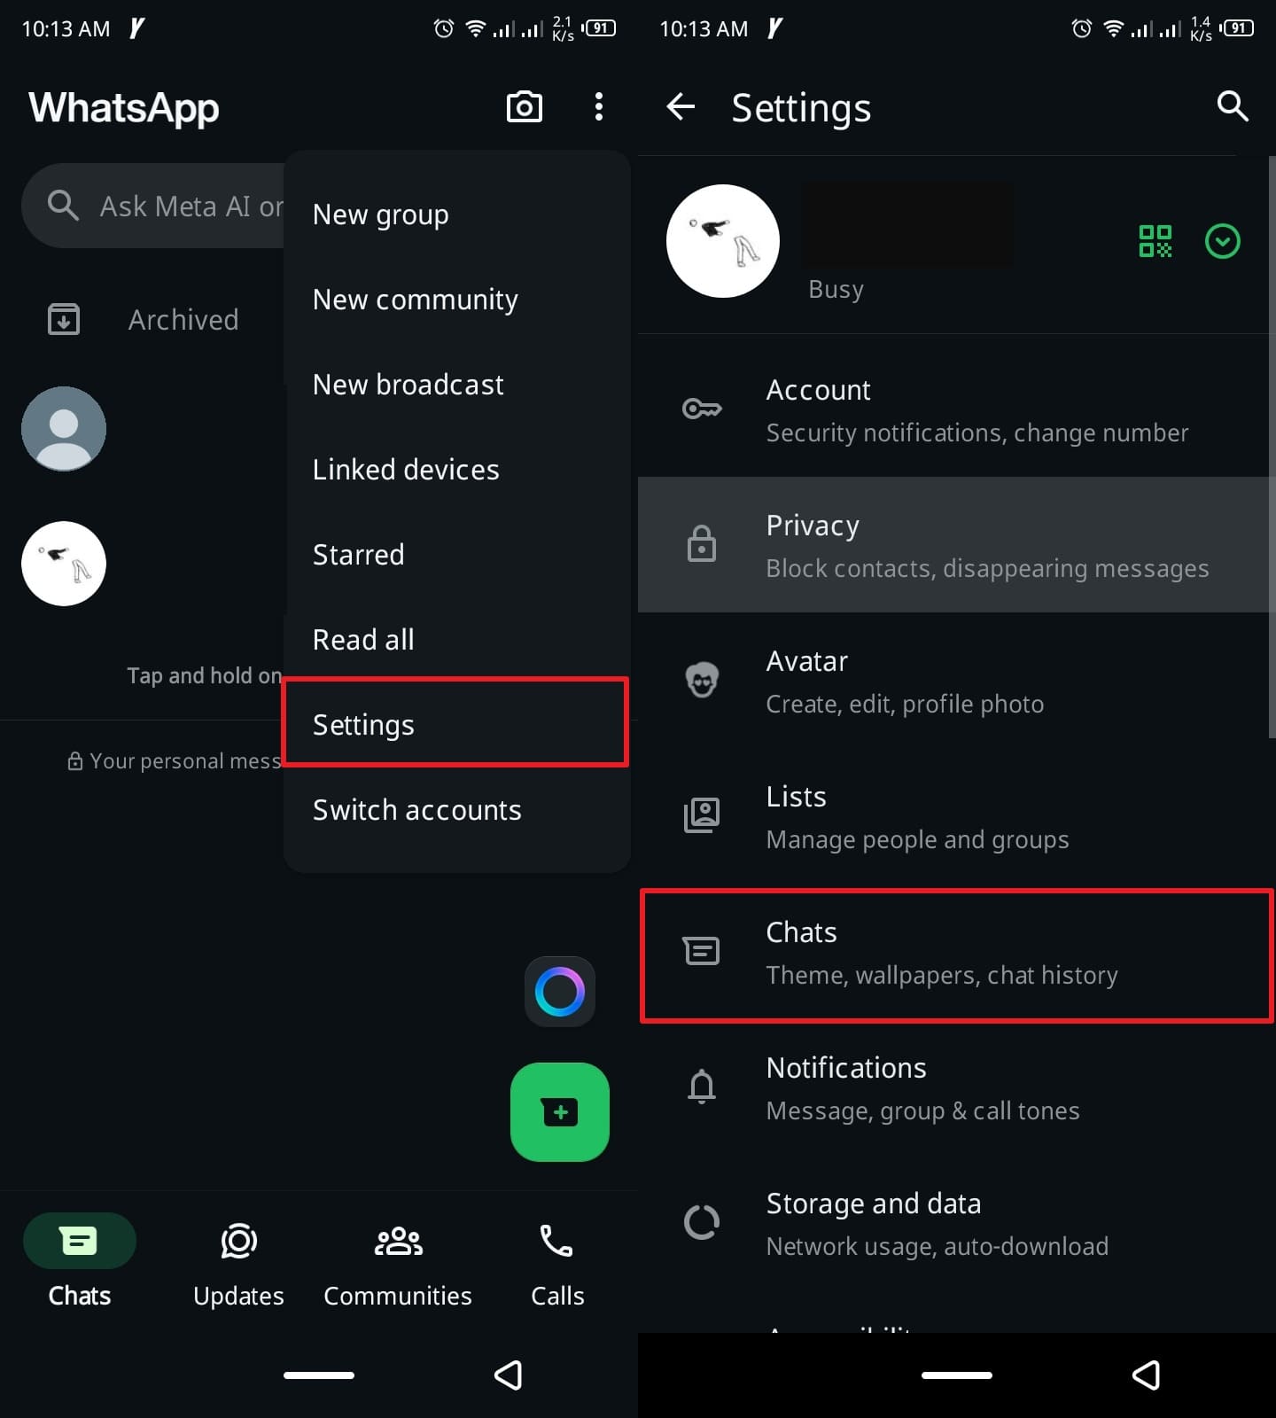Image resolution: width=1276 pixels, height=1418 pixels.
Task: Tap "Theme, wallpapers, chat history" text
Action: click(942, 975)
